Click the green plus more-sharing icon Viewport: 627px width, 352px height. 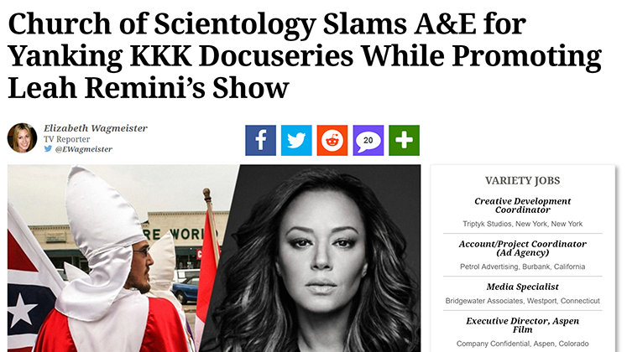point(405,140)
